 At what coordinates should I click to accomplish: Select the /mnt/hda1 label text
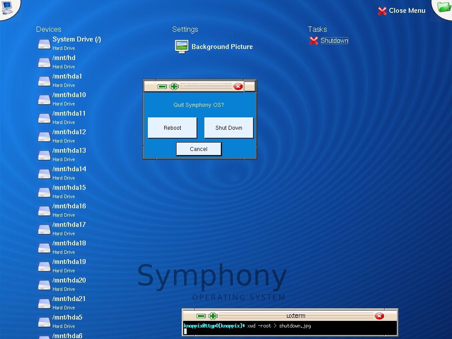point(67,76)
